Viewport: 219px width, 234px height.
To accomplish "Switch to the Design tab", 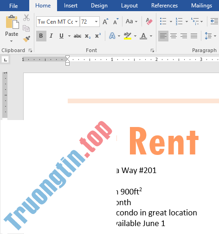I will [x=99, y=6].
